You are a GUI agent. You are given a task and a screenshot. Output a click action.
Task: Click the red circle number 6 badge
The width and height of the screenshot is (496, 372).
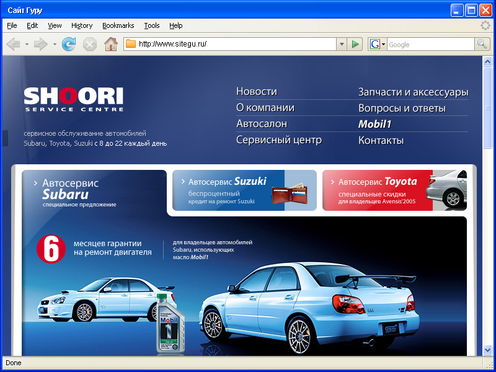51,249
